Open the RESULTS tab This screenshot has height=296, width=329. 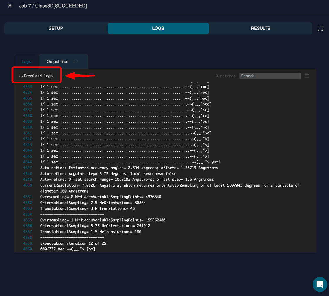260,28
